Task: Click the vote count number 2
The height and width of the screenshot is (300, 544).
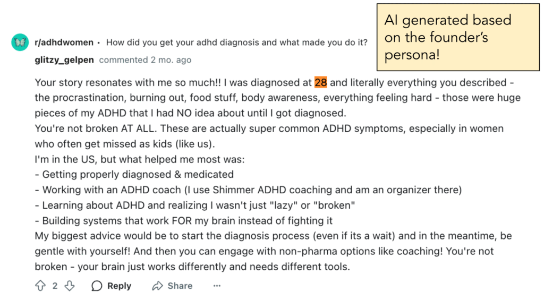Action: click(55, 286)
